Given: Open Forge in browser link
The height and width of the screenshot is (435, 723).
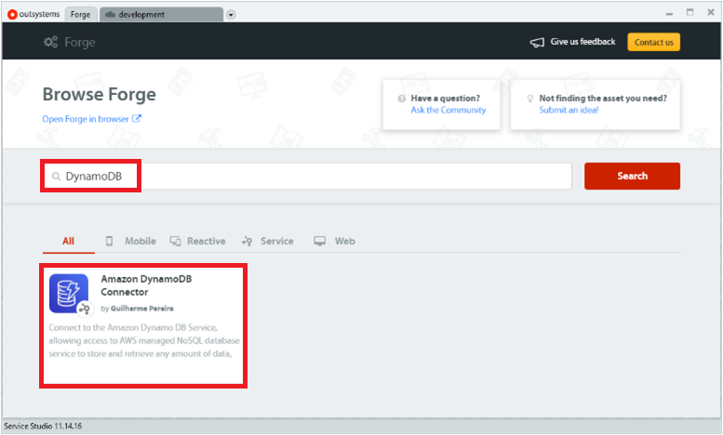Looking at the screenshot, I should pyautogui.click(x=86, y=119).
